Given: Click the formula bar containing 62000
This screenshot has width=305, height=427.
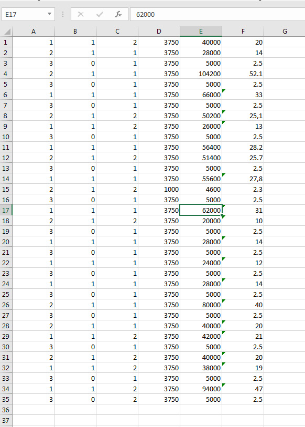Looking at the screenshot, I should 217,14.
